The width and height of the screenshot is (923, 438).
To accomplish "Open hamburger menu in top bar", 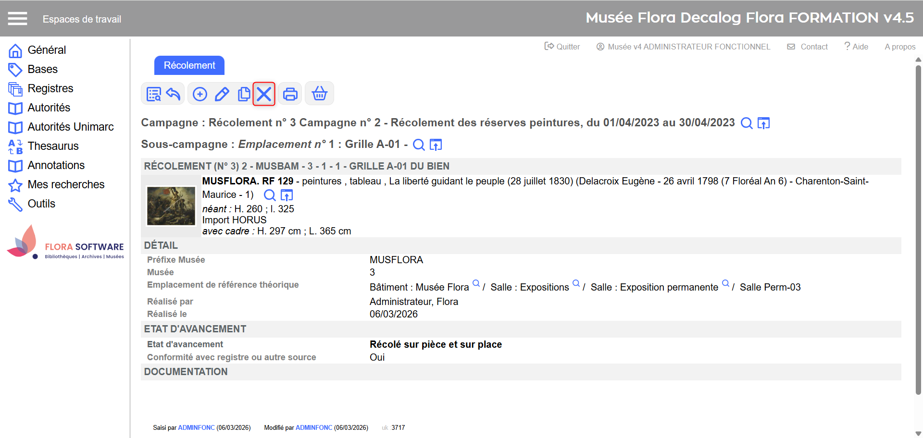I will (17, 19).
